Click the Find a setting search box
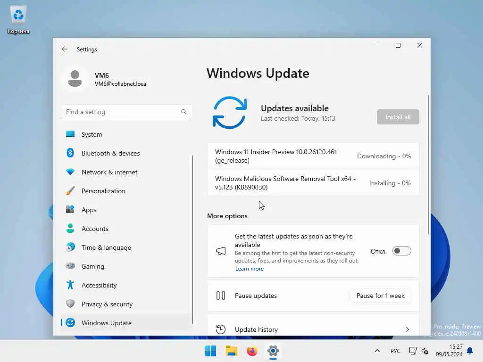Viewport: 483px width, 362px height. click(126, 112)
